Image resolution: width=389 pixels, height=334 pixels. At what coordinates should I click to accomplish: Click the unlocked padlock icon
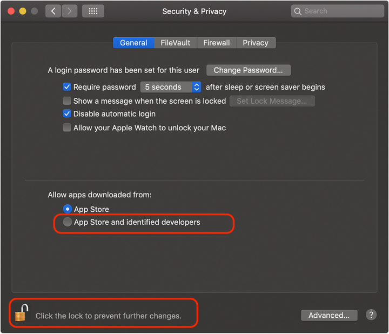click(22, 313)
